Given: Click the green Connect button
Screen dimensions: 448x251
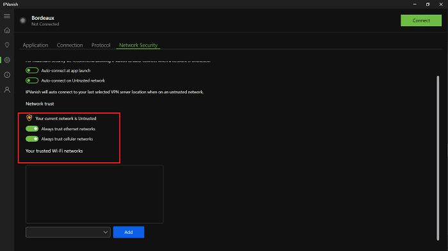Looking at the screenshot, I should [421, 20].
